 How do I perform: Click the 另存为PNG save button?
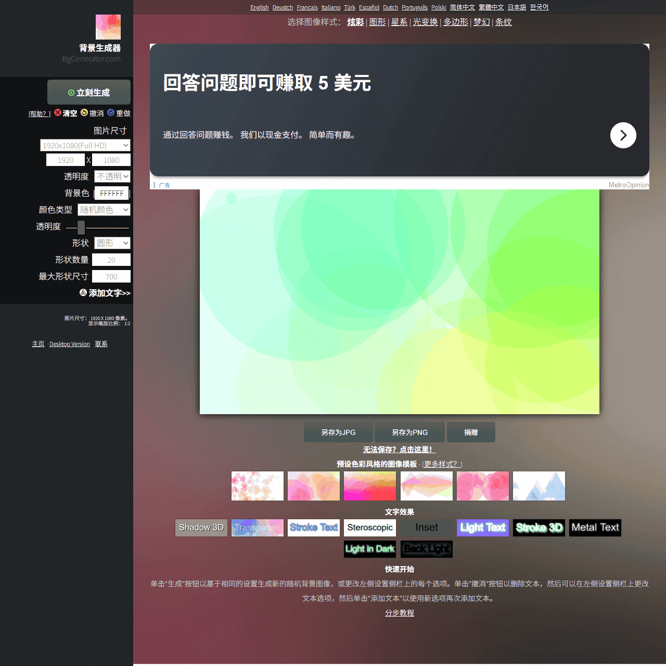409,432
